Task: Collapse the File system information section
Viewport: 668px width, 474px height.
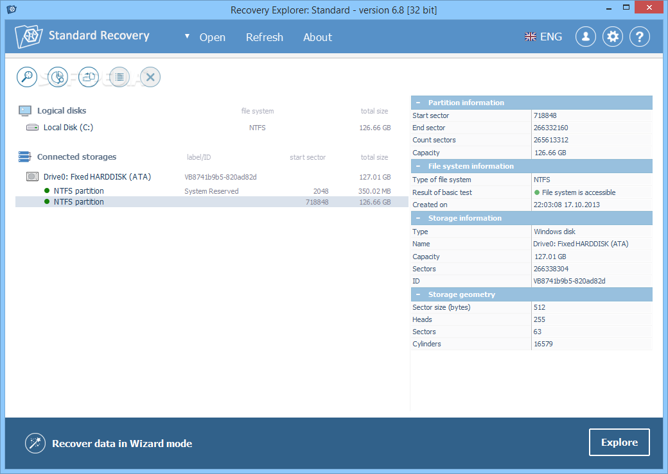Action: (418, 166)
